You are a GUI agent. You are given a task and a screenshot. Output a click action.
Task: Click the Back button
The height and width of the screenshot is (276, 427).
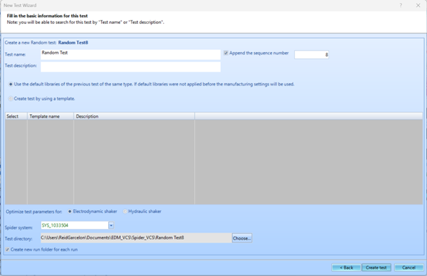(x=346, y=267)
